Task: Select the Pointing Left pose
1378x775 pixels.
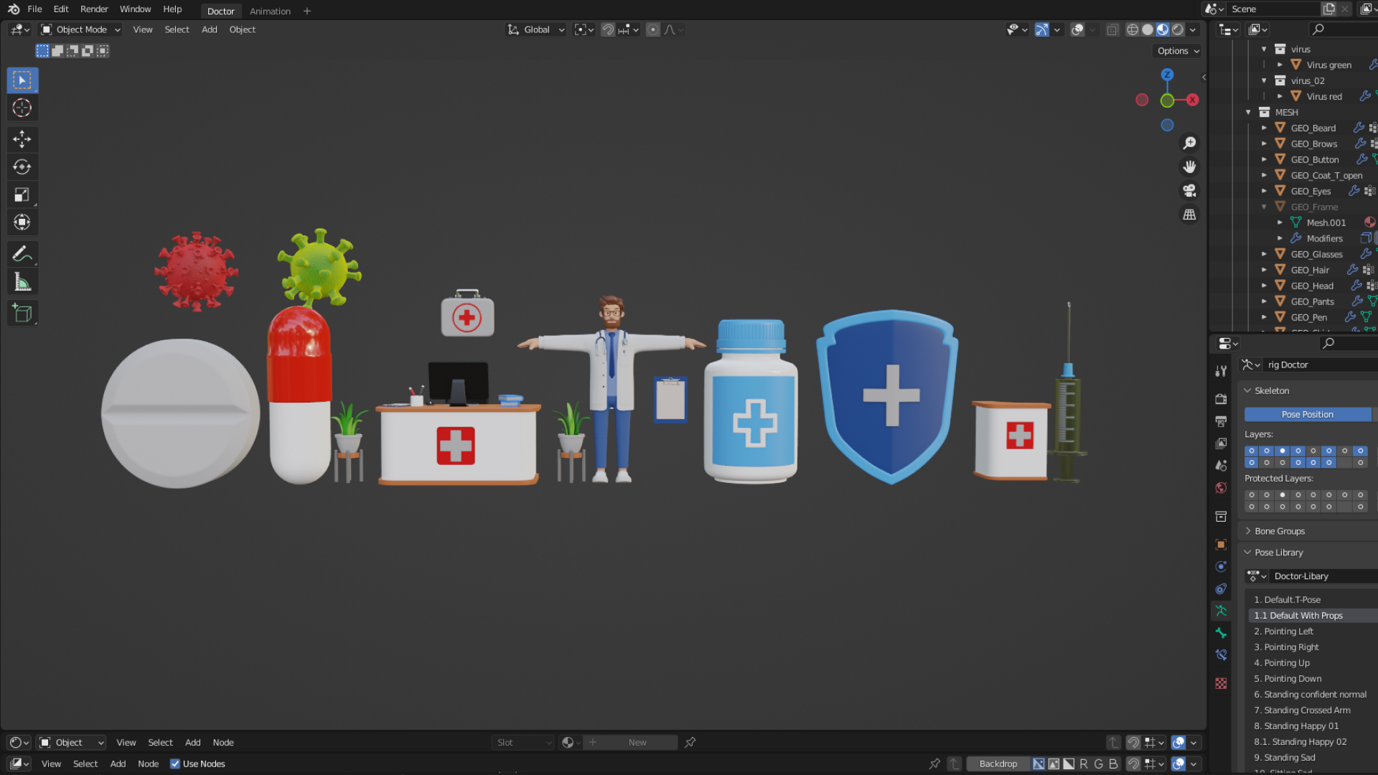Action: point(1288,631)
